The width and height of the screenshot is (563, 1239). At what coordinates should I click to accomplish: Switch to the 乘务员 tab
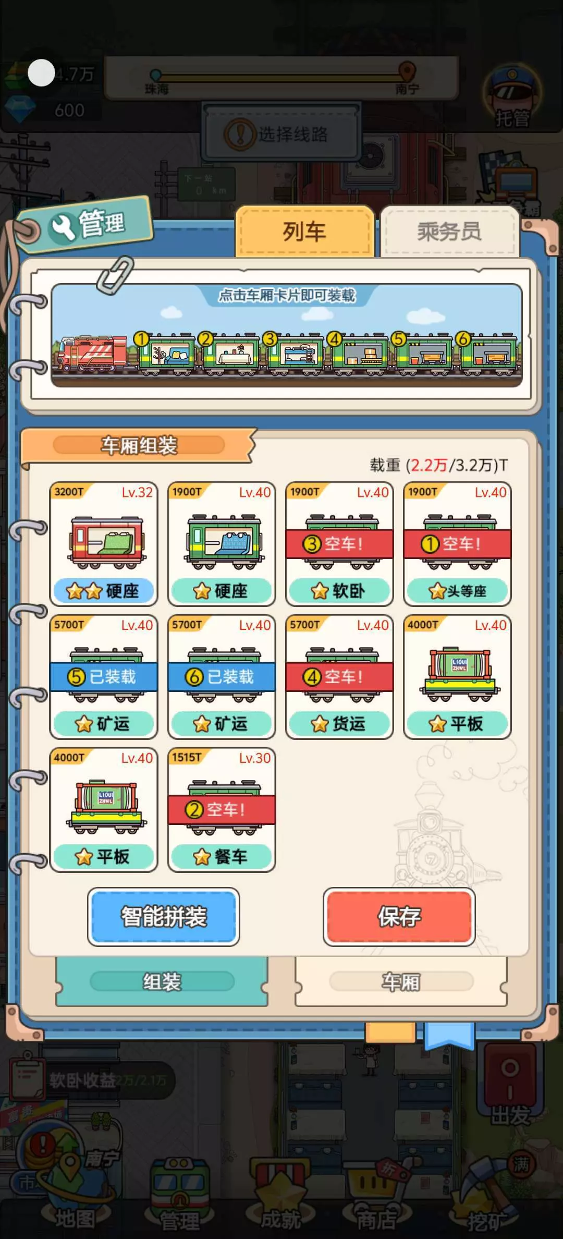(x=449, y=231)
